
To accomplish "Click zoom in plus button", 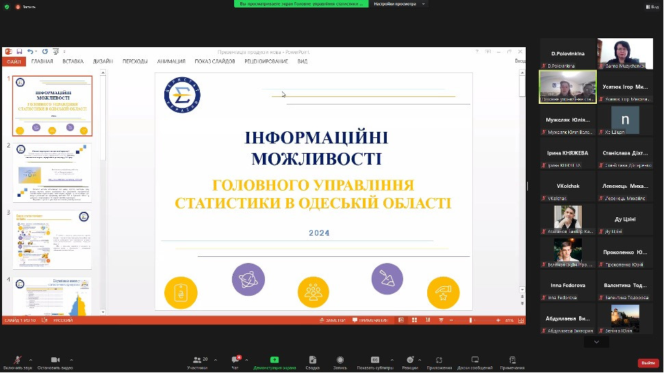I will pyautogui.click(x=498, y=320).
